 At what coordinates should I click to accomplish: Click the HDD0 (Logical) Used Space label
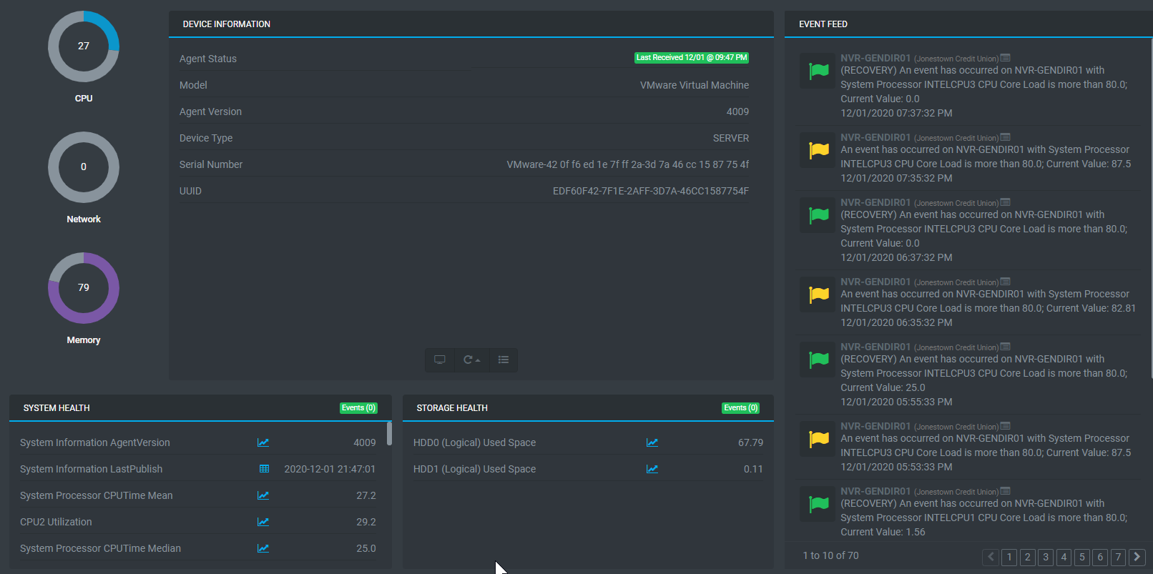(474, 442)
